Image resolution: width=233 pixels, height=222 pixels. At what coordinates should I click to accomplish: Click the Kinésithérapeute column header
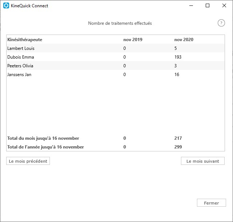(25, 40)
